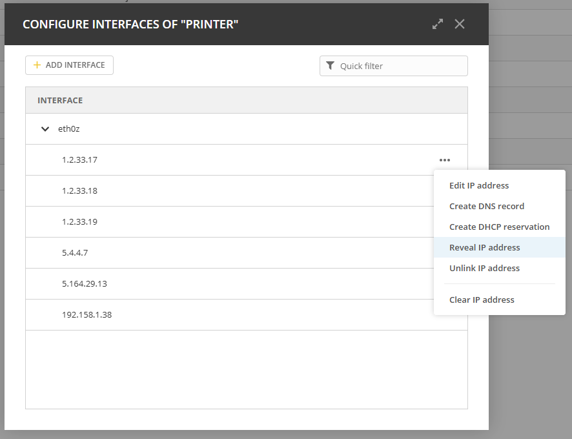Select Create DNS record option
572x439 pixels.
coord(487,206)
